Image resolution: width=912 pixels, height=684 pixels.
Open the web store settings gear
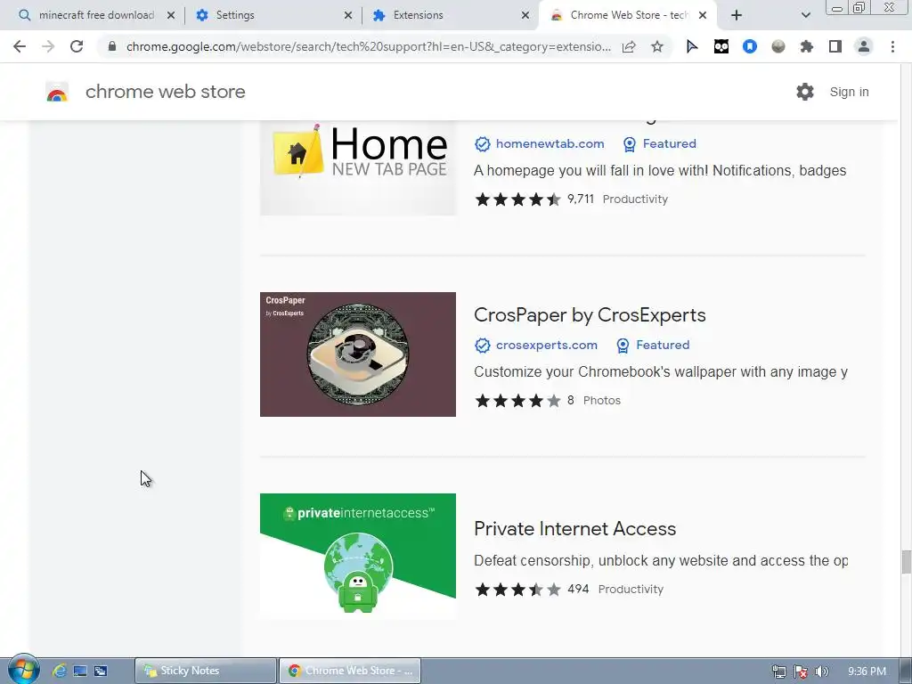(x=805, y=92)
